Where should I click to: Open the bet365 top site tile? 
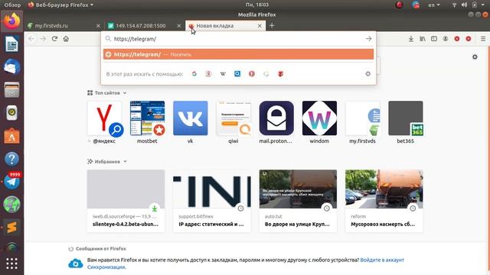[405, 122]
